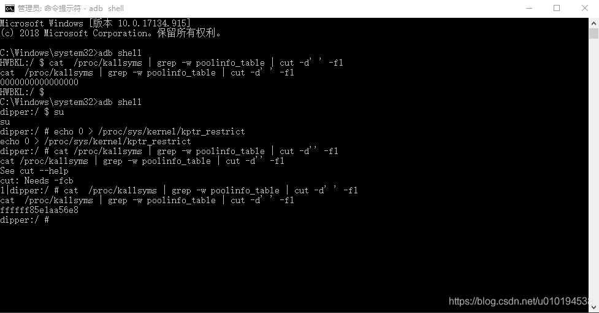The width and height of the screenshot is (599, 313).
Task: Click the echoed kptr_restrict command line
Action: click(x=96, y=141)
